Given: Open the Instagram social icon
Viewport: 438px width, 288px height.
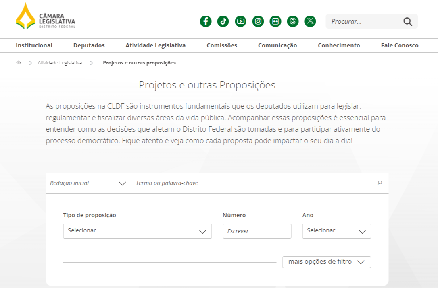Looking at the screenshot, I should pos(258,21).
